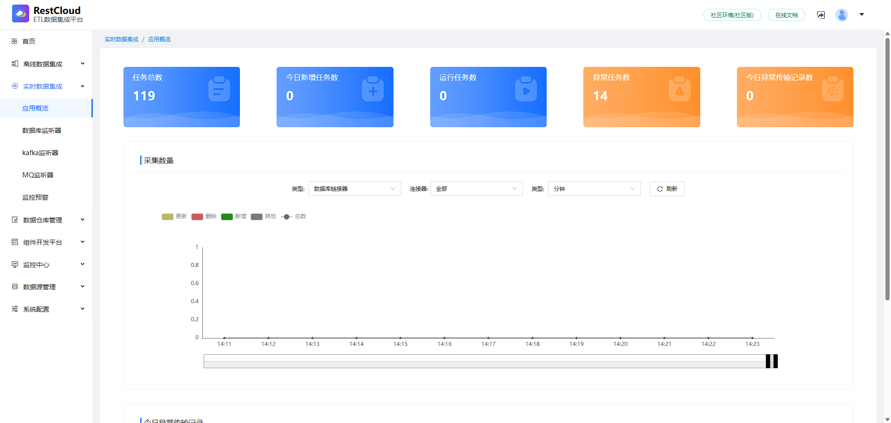This screenshot has width=891, height=423.
Task: Click the 离线数据集成 sidebar icon
Action: pos(15,64)
